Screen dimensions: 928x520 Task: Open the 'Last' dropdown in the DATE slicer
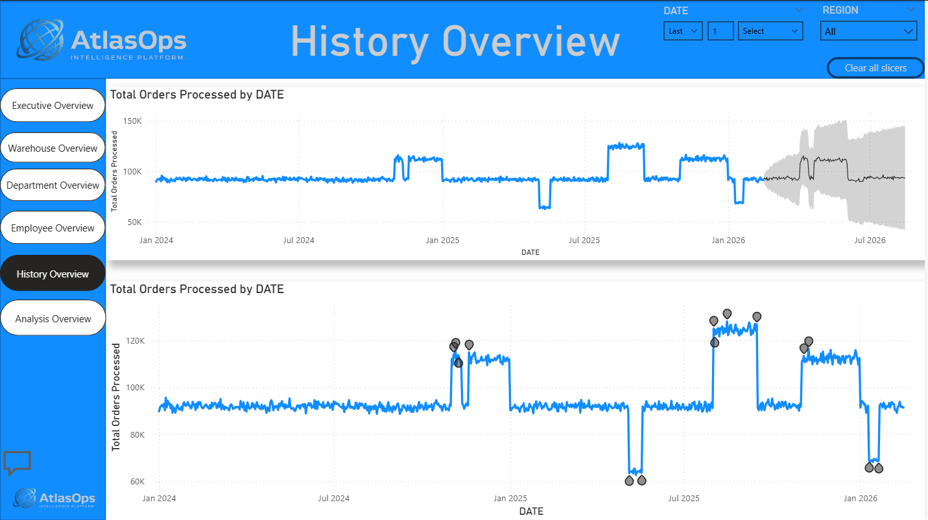[x=682, y=30]
